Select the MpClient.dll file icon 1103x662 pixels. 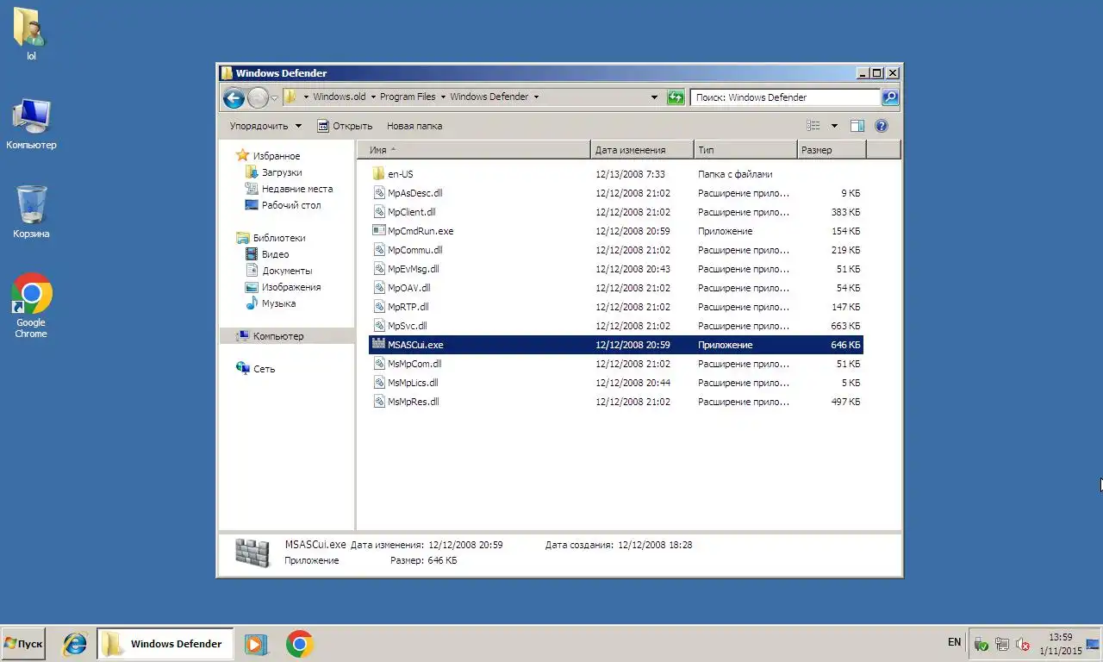378,212
